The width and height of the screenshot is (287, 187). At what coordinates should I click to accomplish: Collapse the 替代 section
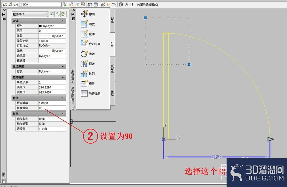click(x=63, y=98)
